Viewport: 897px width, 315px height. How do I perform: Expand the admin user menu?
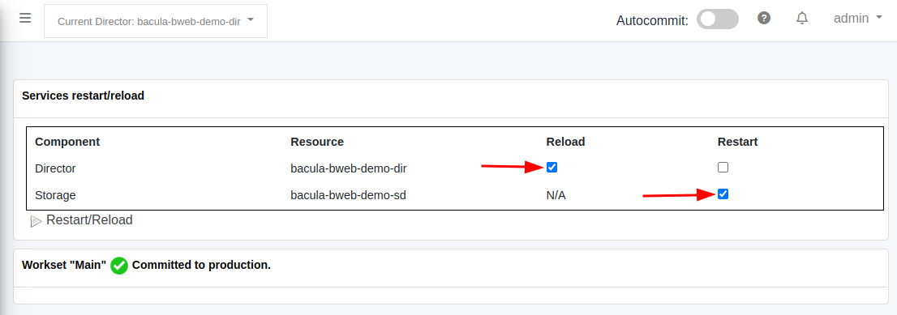857,19
